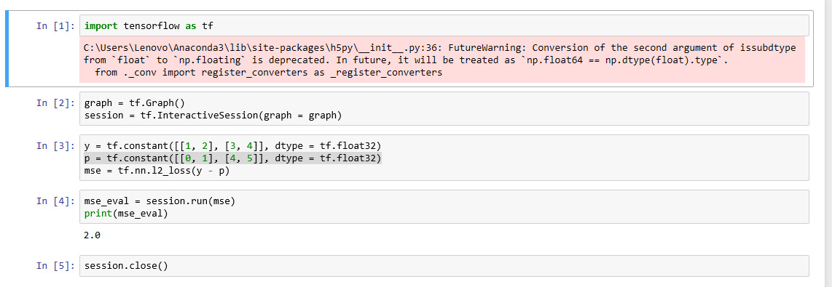Image resolution: width=832 pixels, height=287 pixels.
Task: Select the In [1] prompt label
Action: click(x=55, y=26)
